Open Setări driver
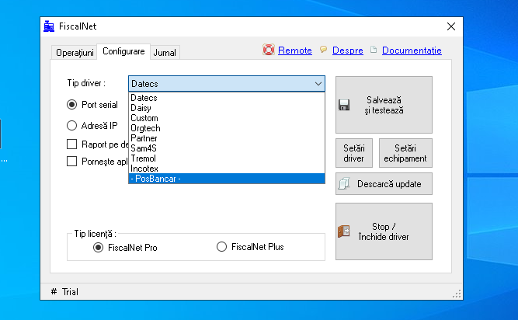This screenshot has height=320, width=518. 354,153
